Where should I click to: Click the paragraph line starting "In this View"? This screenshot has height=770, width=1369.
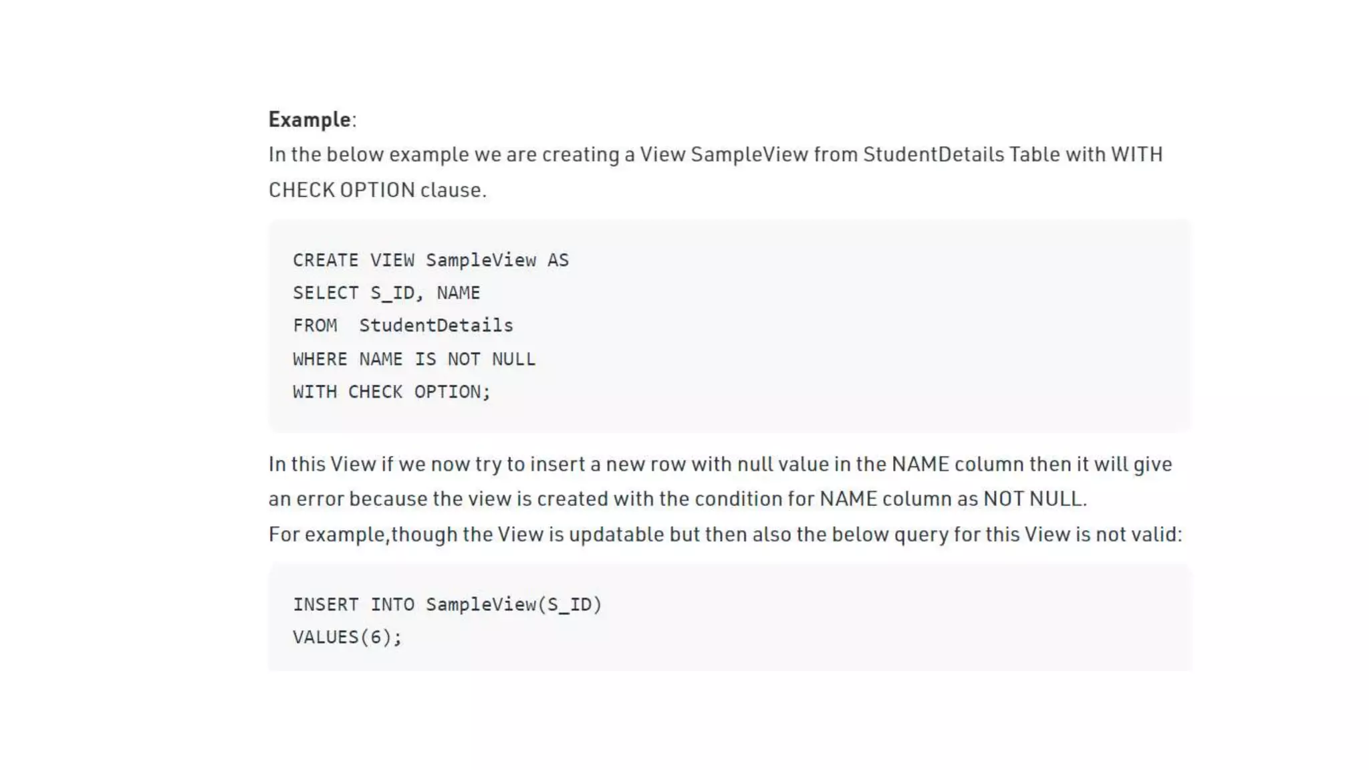720,464
